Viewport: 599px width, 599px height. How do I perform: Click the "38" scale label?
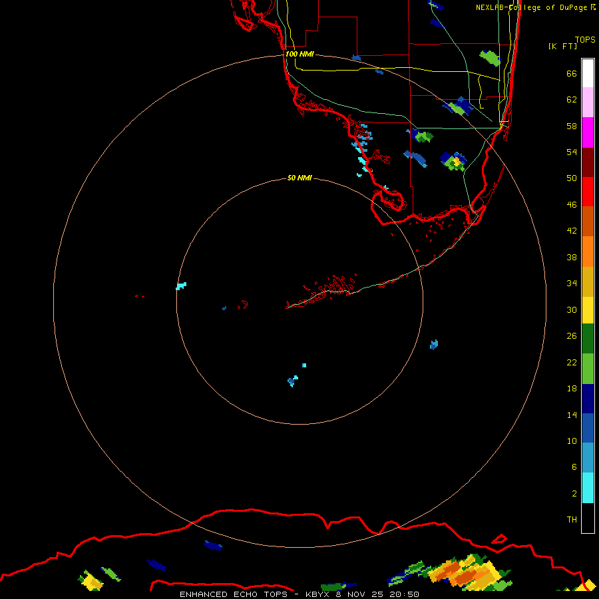(572, 258)
